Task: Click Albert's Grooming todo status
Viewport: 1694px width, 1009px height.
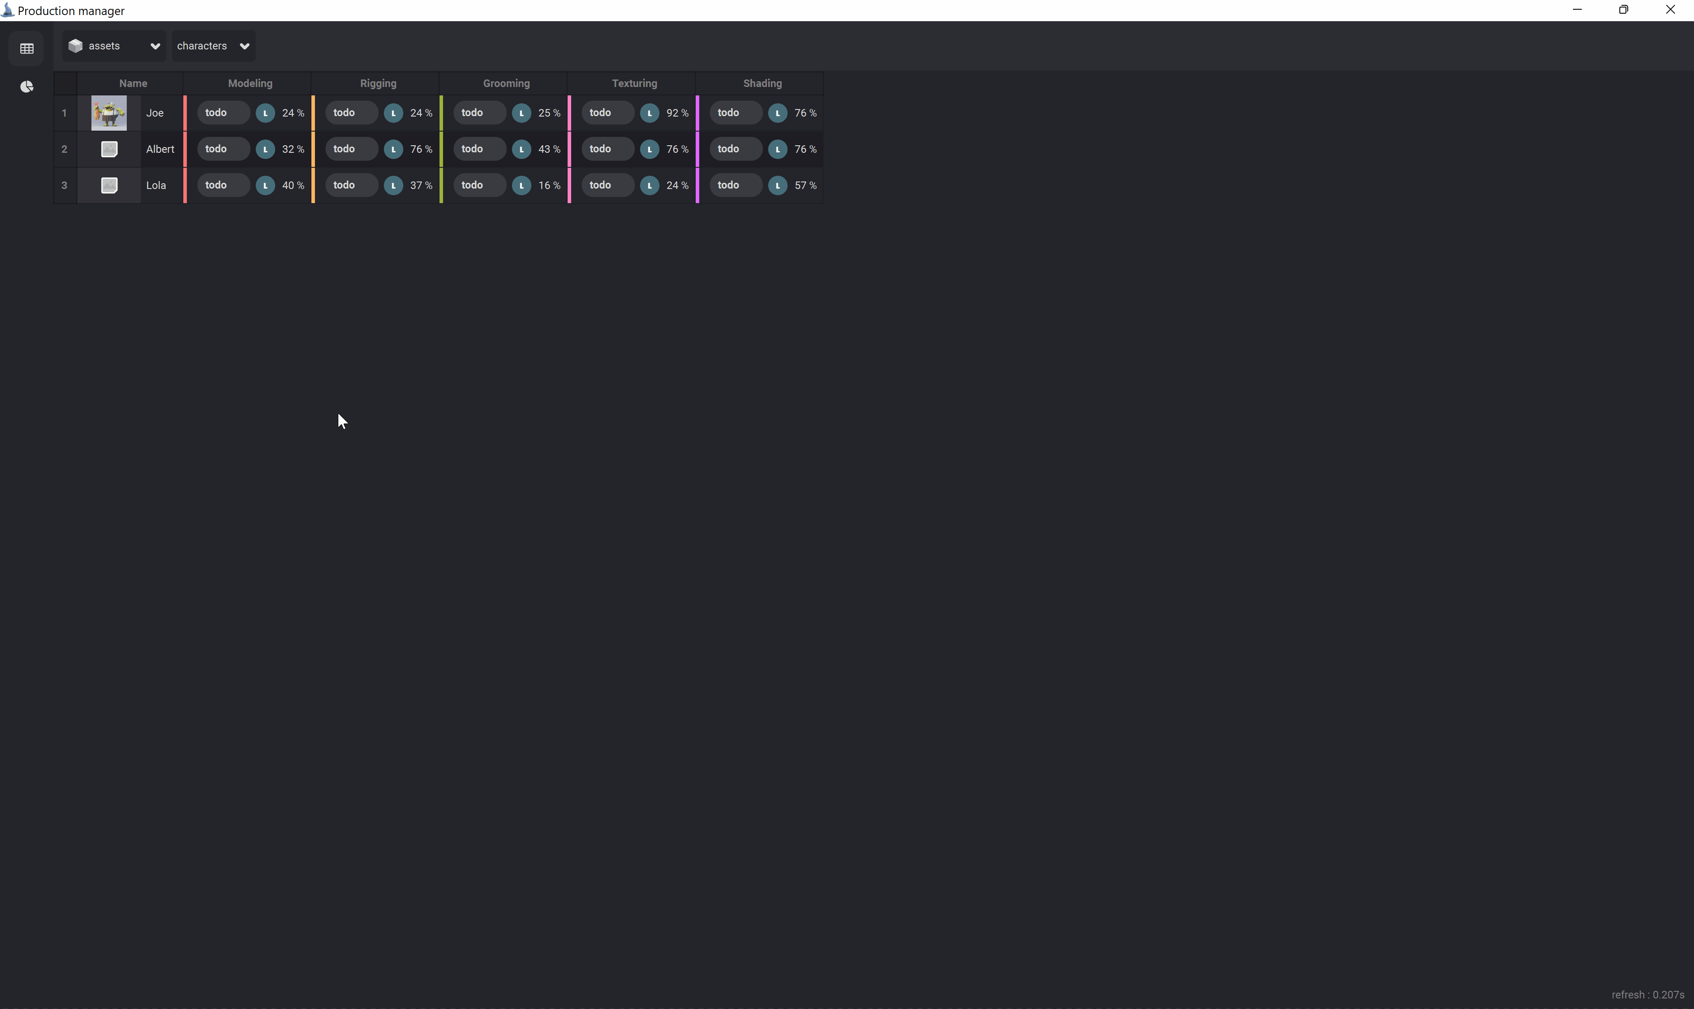Action: [479, 149]
